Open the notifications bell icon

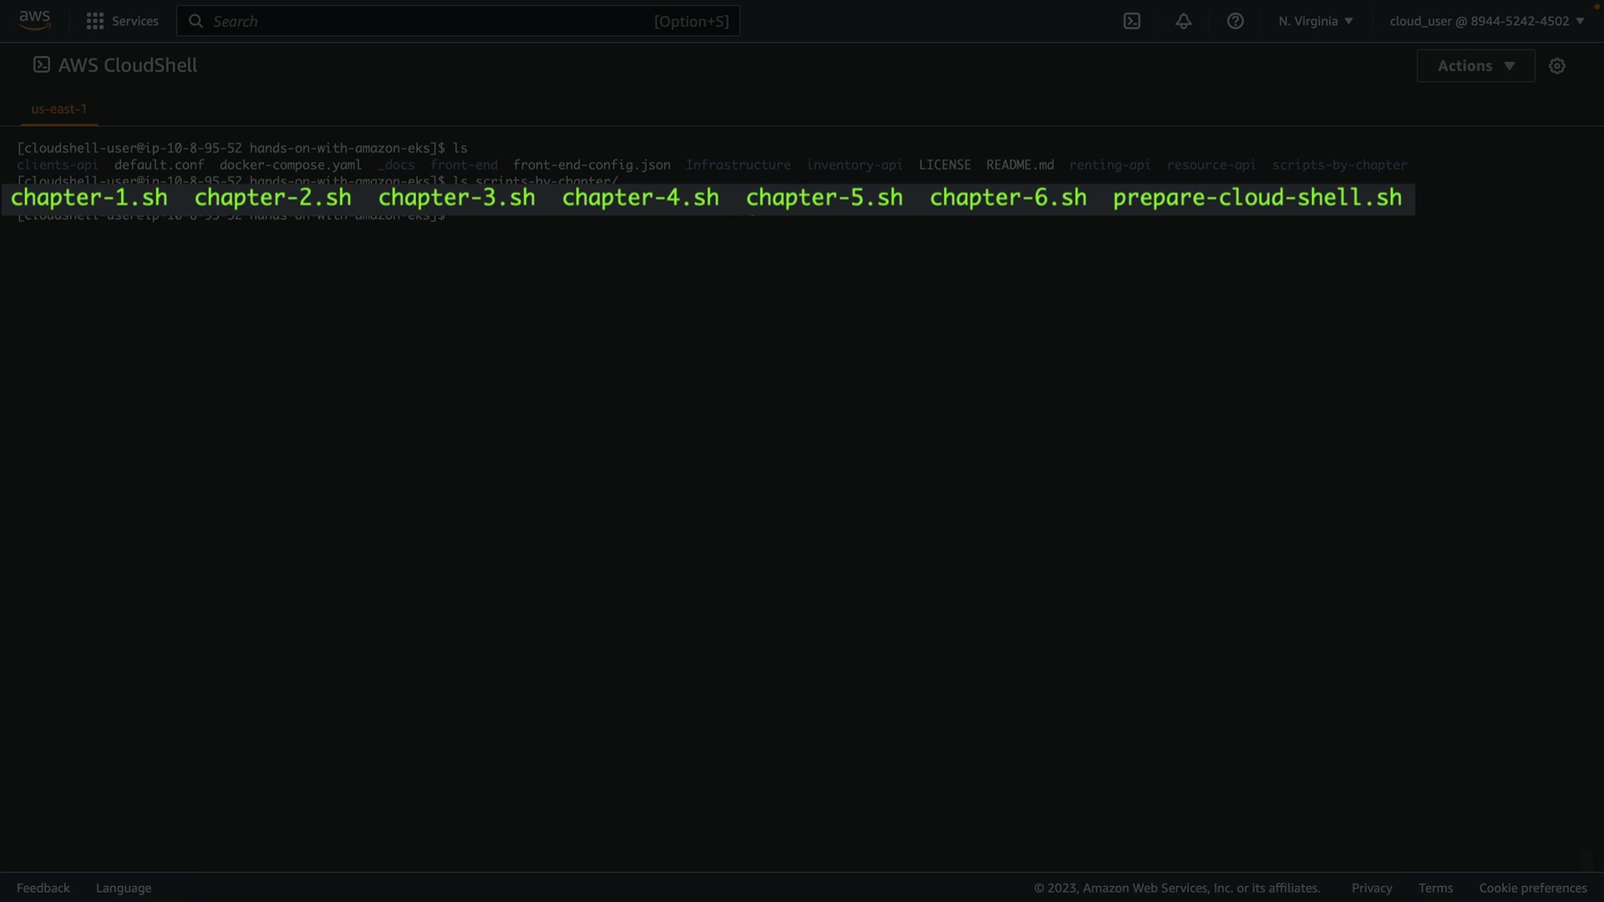click(x=1184, y=21)
